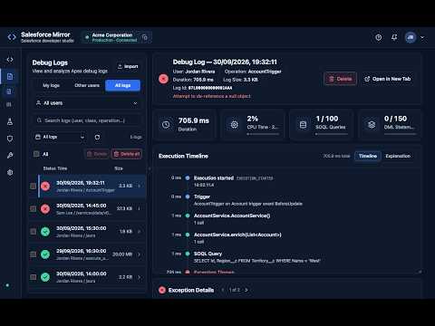Viewport: 435px width, 326px height.
Task: Click success status icon of 14:00:00 log
Action: pos(45,277)
